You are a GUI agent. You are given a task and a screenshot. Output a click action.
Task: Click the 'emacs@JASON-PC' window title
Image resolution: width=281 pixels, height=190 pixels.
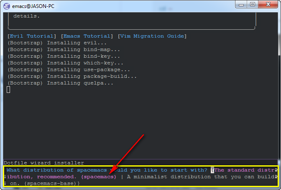pos(33,6)
